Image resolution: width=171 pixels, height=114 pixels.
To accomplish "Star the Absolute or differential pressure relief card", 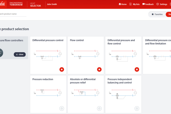I will [99, 109].
